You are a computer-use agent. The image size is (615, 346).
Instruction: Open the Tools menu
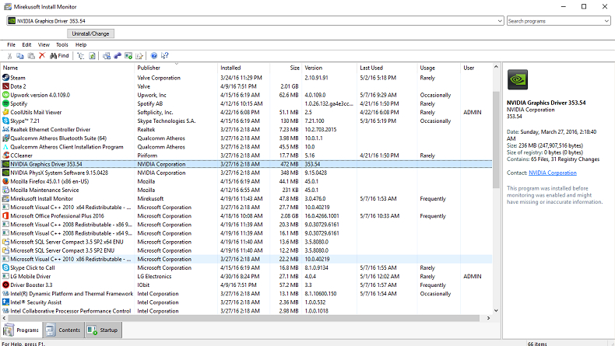click(62, 44)
